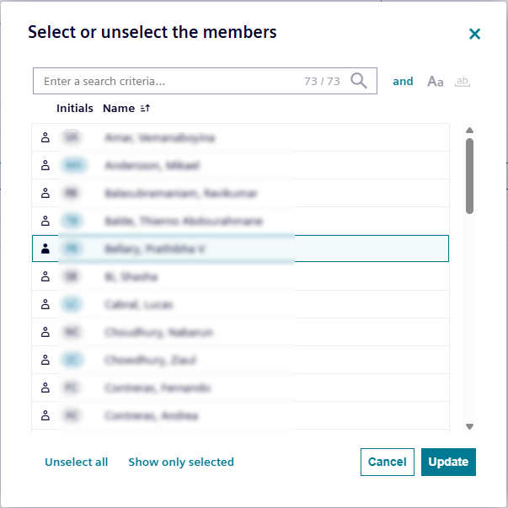The width and height of the screenshot is (508, 508).
Task: Switch the 'and' search operator
Action: (x=403, y=82)
